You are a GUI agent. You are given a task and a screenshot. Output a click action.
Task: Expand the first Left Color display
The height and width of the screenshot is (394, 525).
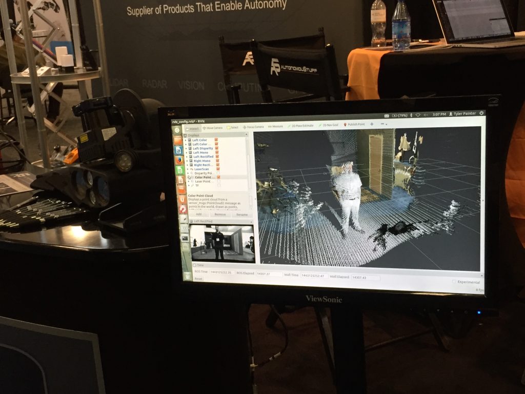(186, 140)
